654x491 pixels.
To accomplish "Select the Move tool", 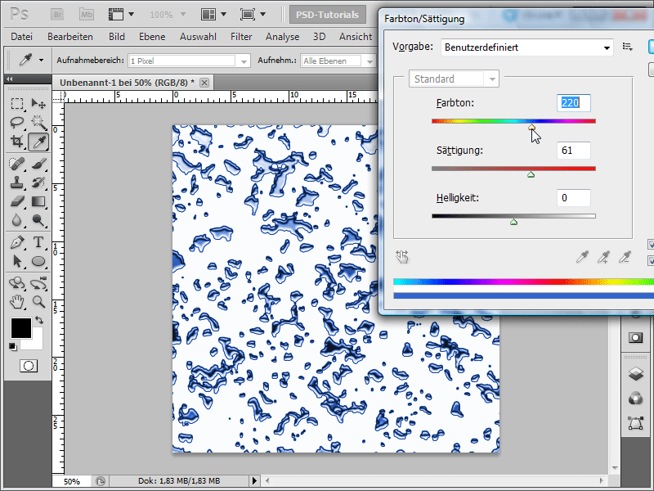I will (x=38, y=103).
